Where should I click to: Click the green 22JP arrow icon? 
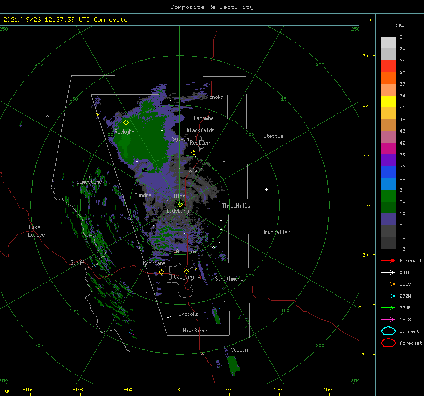click(x=388, y=307)
